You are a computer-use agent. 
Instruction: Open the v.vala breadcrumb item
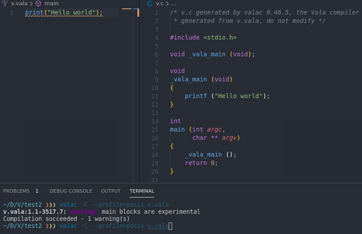point(19,3)
